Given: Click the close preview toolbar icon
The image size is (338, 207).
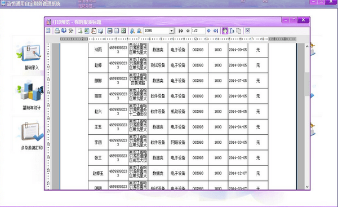Looking at the screenshot, I should click(x=248, y=31).
